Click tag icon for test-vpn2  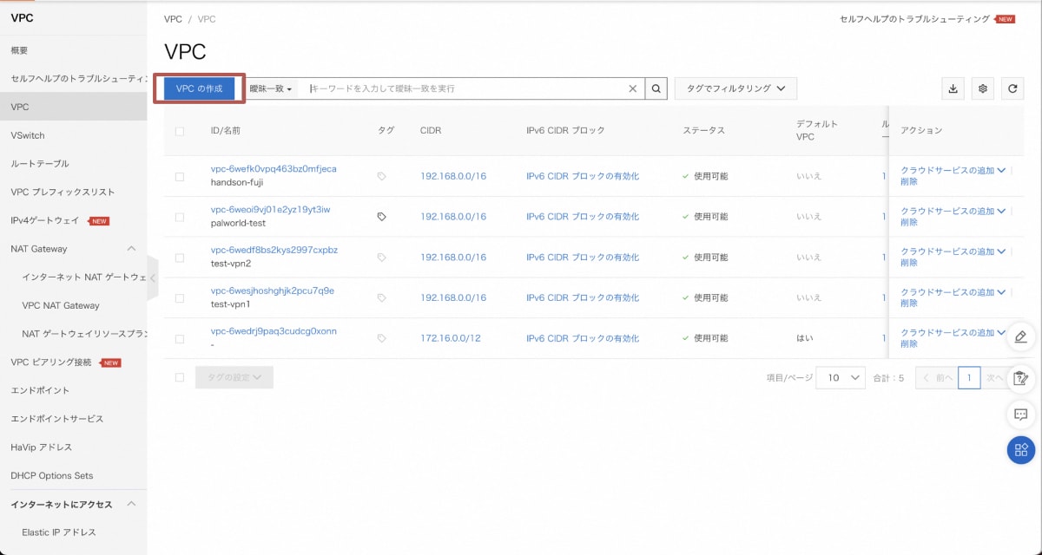click(381, 258)
